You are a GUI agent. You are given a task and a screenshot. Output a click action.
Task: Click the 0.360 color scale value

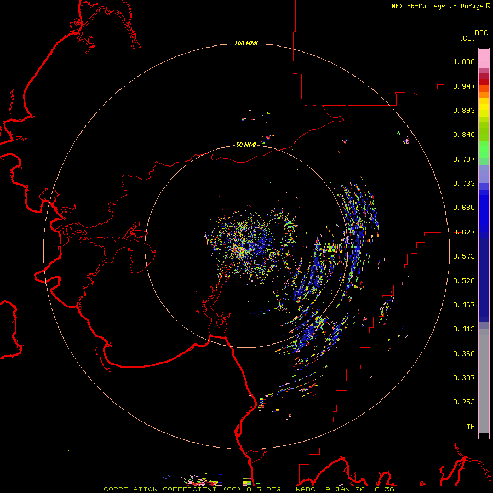464,354
